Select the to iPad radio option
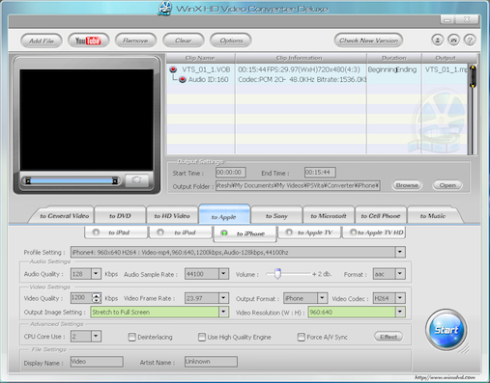Screen dimensions: 490x383 pos(96,232)
